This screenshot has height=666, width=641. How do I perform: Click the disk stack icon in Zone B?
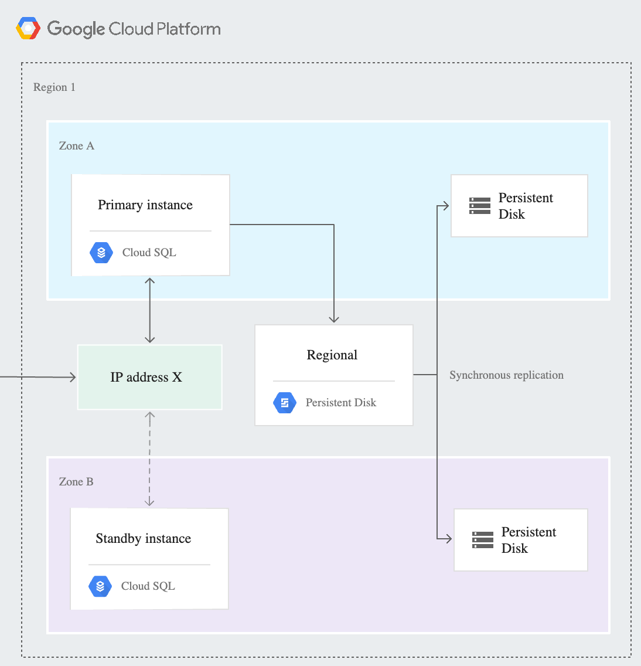[483, 541]
